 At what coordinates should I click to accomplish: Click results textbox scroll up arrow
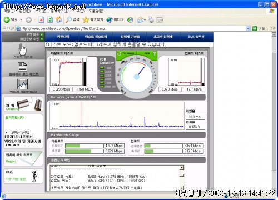pyautogui.click(x=182, y=168)
